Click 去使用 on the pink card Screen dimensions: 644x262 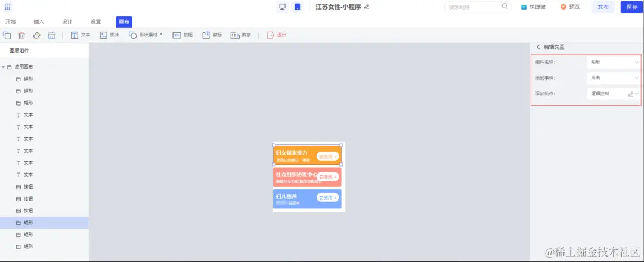pyautogui.click(x=328, y=177)
